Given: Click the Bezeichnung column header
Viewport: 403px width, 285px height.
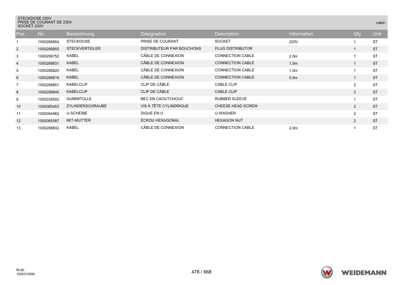Looking at the screenshot, I should pos(80,34).
